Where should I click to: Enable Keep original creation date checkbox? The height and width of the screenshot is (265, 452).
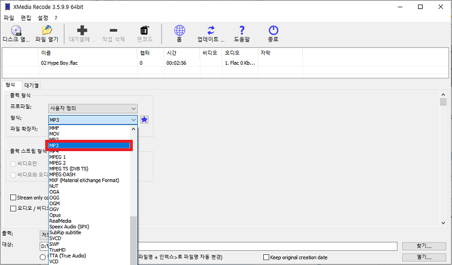(266, 258)
